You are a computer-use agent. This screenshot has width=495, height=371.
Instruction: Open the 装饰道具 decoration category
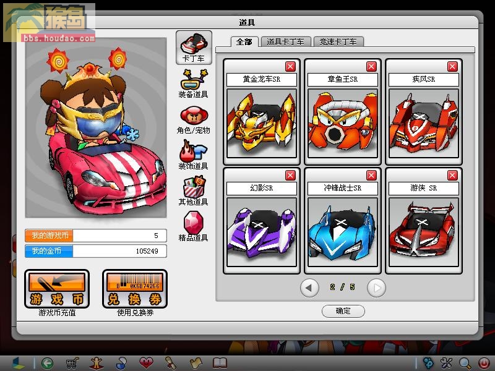194,156
